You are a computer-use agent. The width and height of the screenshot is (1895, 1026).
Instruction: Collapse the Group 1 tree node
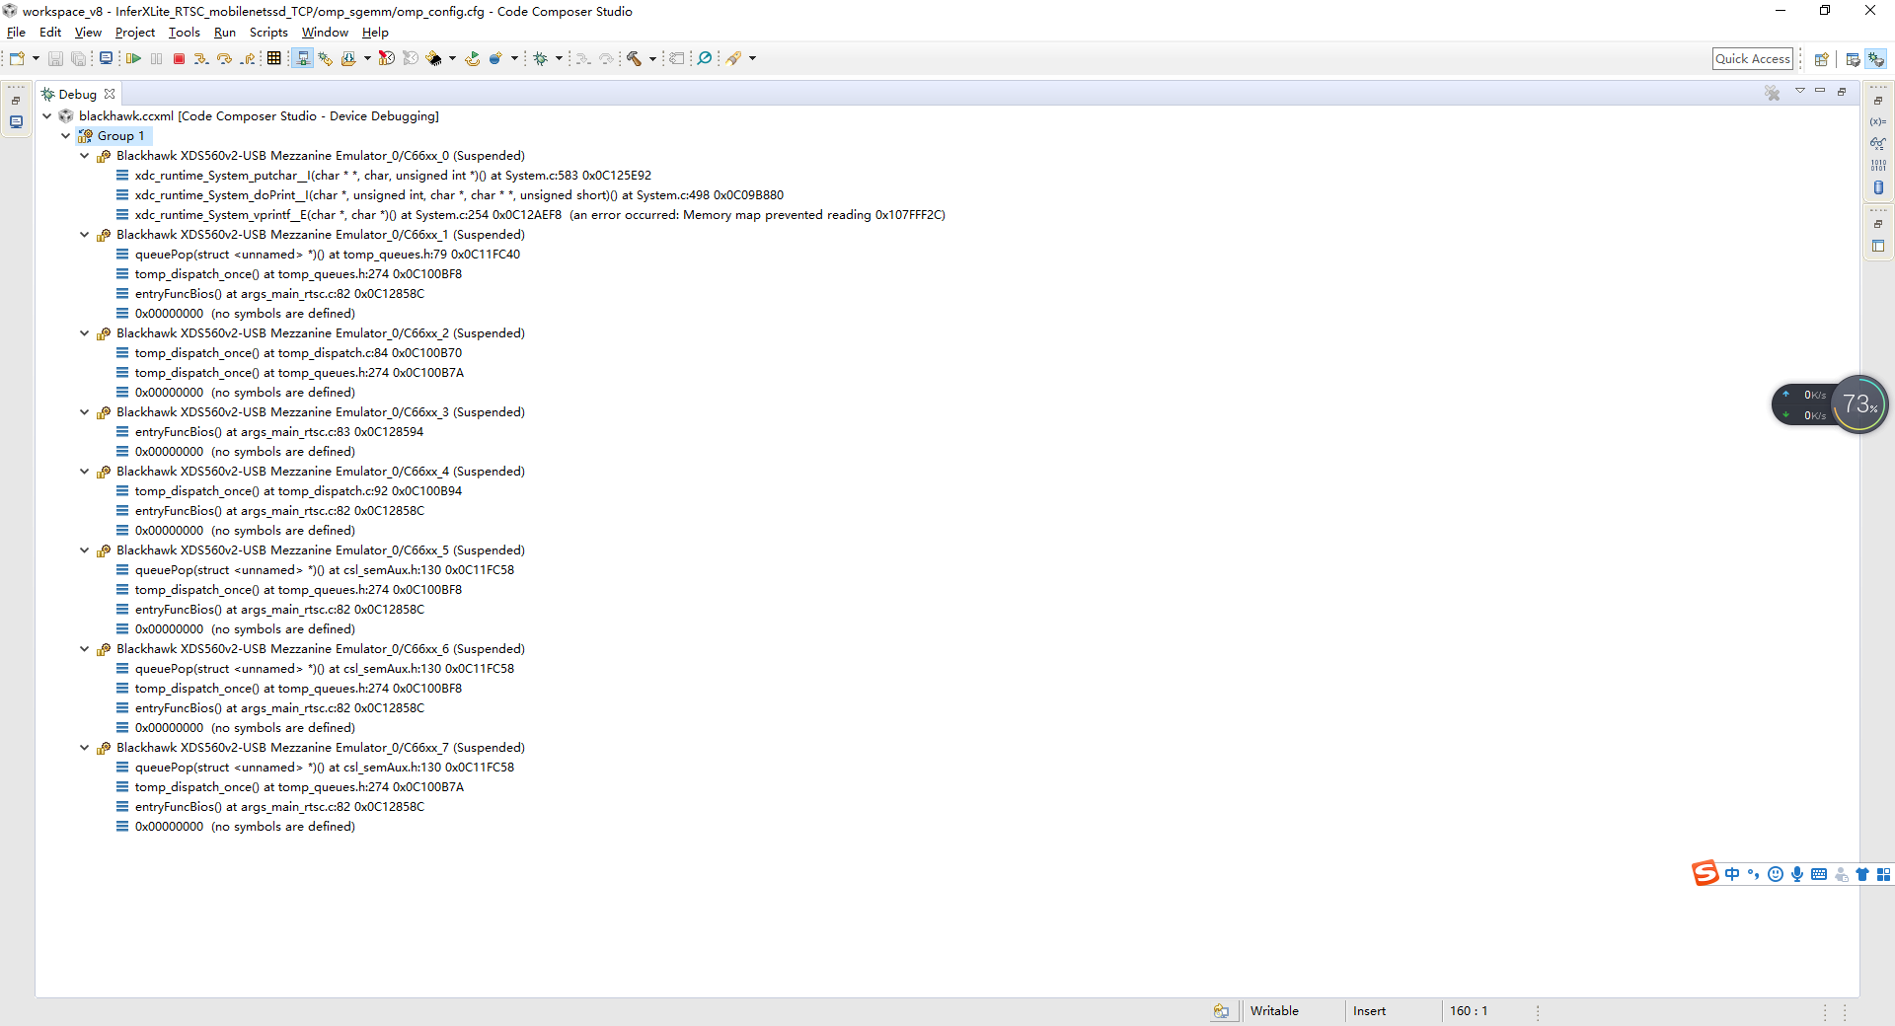tap(65, 136)
